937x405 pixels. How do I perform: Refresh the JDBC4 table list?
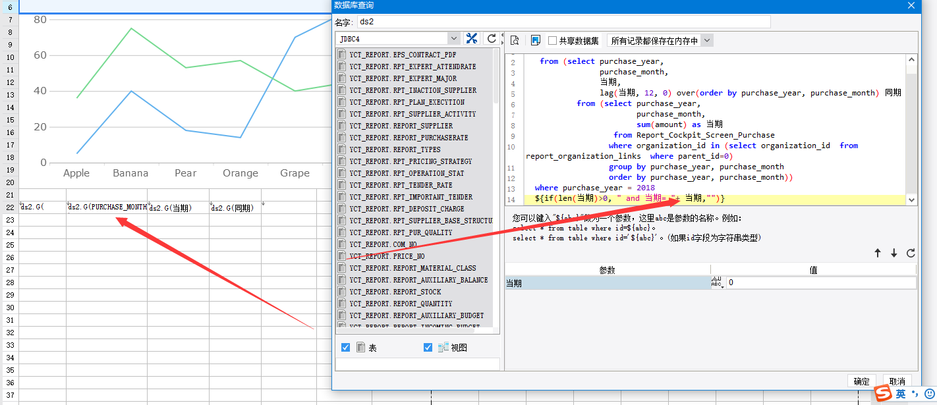tap(491, 38)
